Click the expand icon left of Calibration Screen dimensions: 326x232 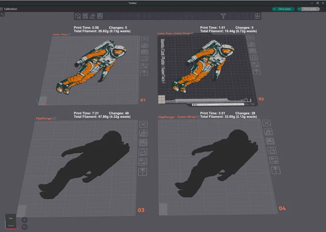click(1, 9)
